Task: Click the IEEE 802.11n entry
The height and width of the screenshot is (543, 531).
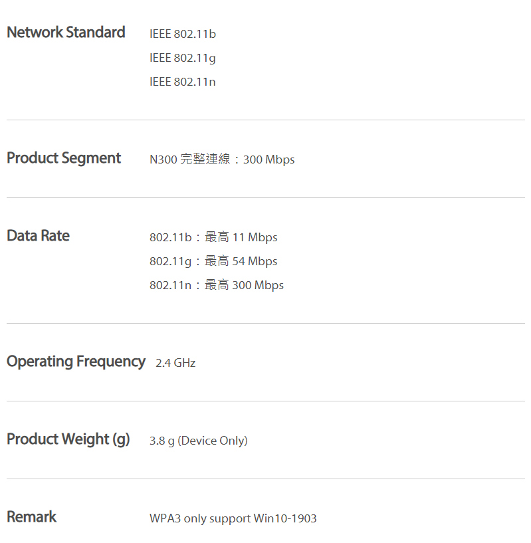Action: point(183,82)
